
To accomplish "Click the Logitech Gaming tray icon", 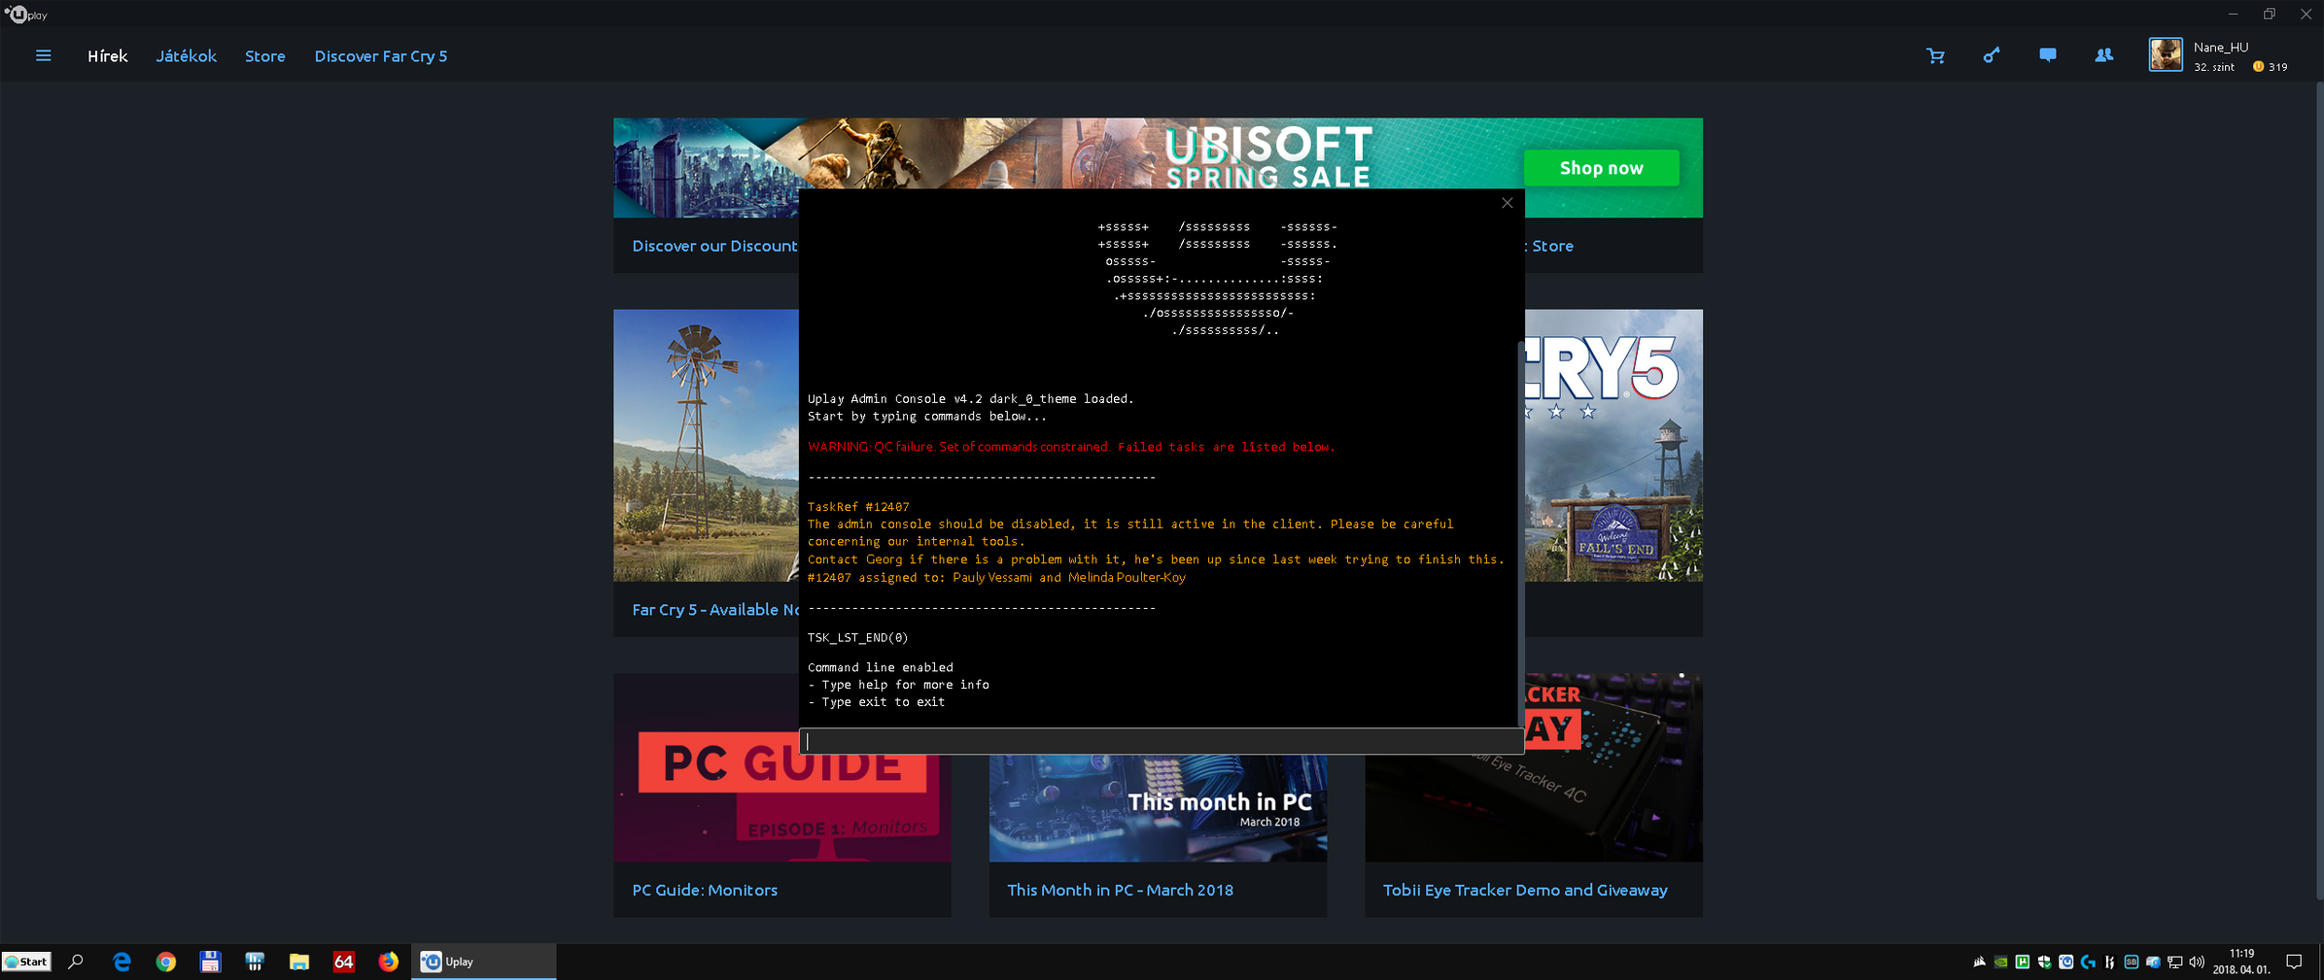I will [2088, 962].
